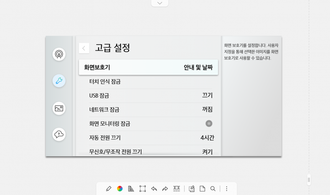Change the 네트워크 잠금 option
The height and width of the screenshot is (195, 330).
[151, 109]
